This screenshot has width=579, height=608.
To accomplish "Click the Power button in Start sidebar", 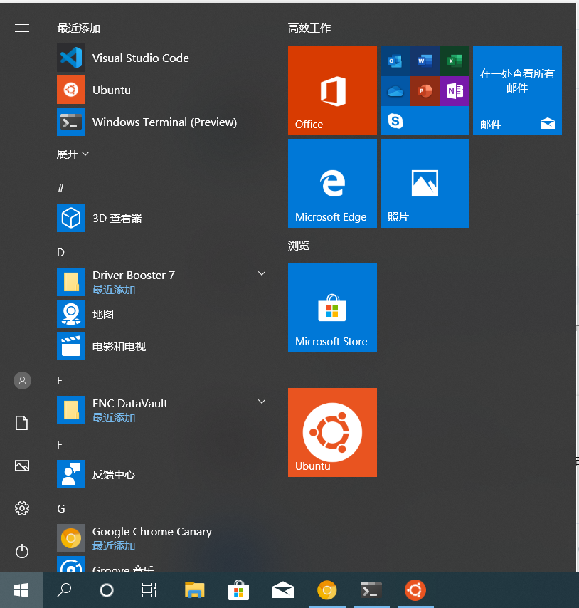I will (22, 551).
